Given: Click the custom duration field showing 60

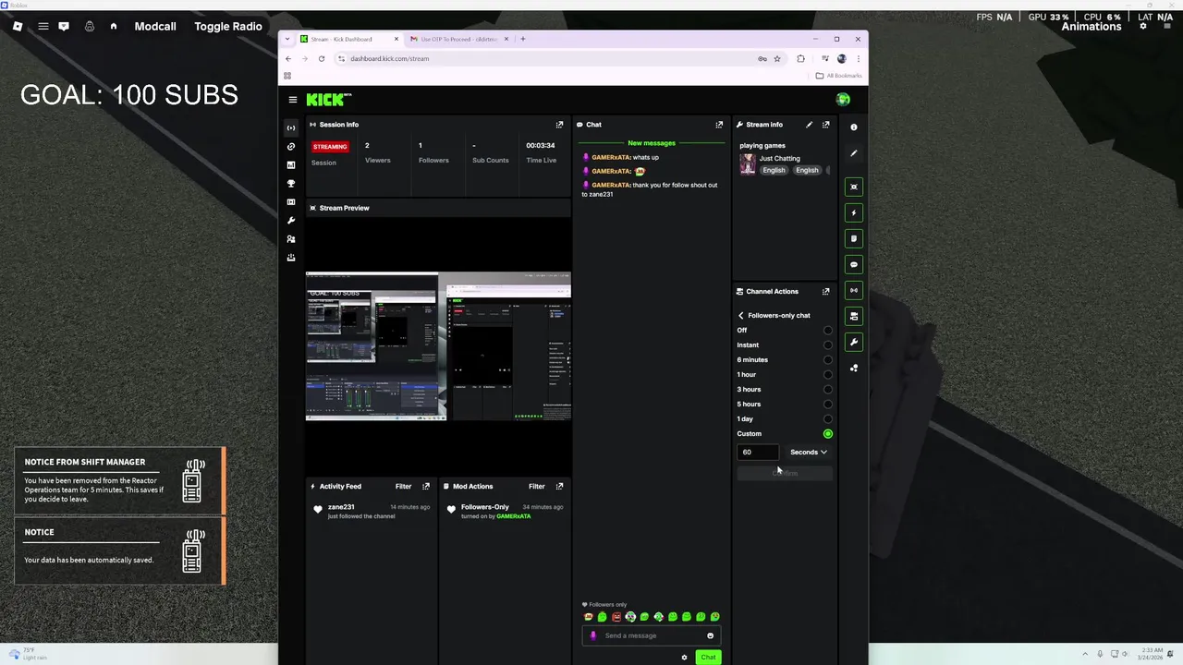Looking at the screenshot, I should [758, 452].
